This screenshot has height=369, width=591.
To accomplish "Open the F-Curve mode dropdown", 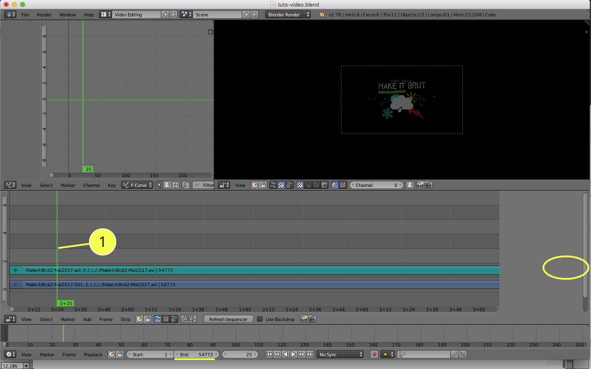I will click(137, 185).
